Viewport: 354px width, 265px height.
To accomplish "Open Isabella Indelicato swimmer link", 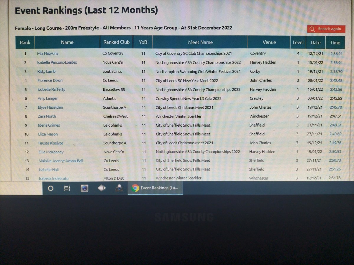I will tap(54, 178).
